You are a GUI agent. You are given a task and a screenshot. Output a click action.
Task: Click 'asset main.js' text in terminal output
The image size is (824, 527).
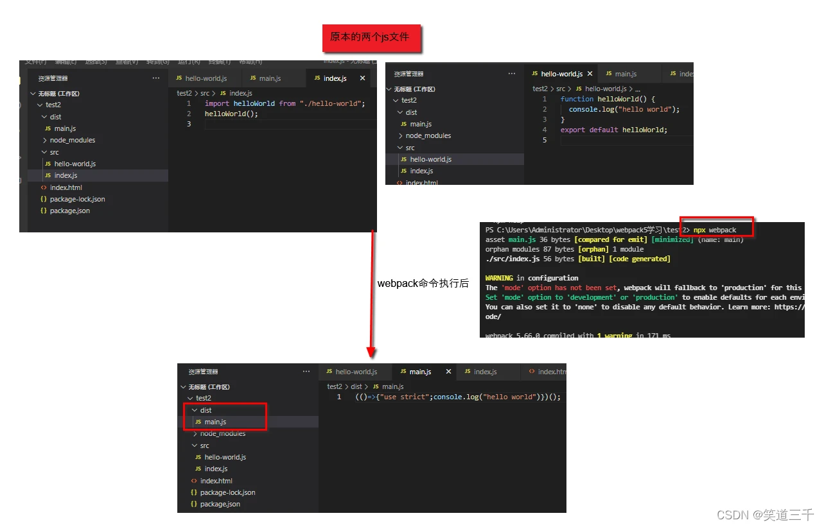pos(511,239)
